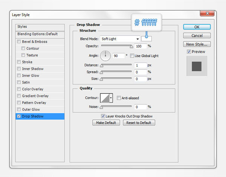This screenshot has width=226, height=177.
Task: Toggle Use Global Light checkbox
Action: tap(132, 56)
